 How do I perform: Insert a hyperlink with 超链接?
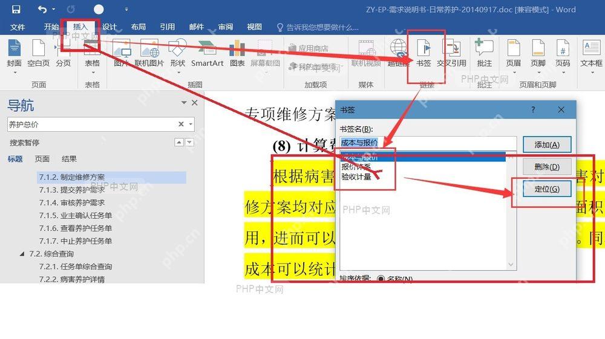tap(398, 54)
